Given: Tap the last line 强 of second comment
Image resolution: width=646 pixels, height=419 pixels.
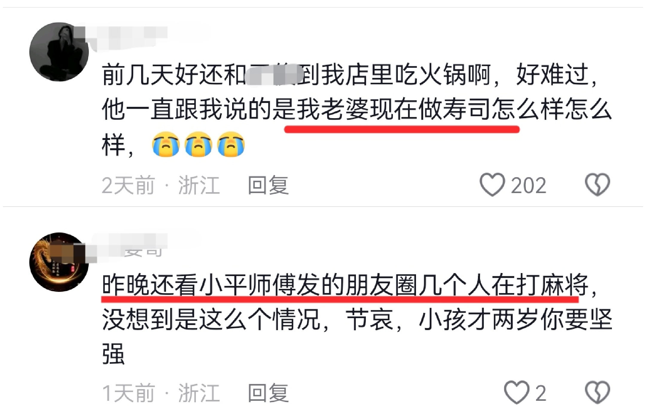Looking at the screenshot, I should coord(113,354).
